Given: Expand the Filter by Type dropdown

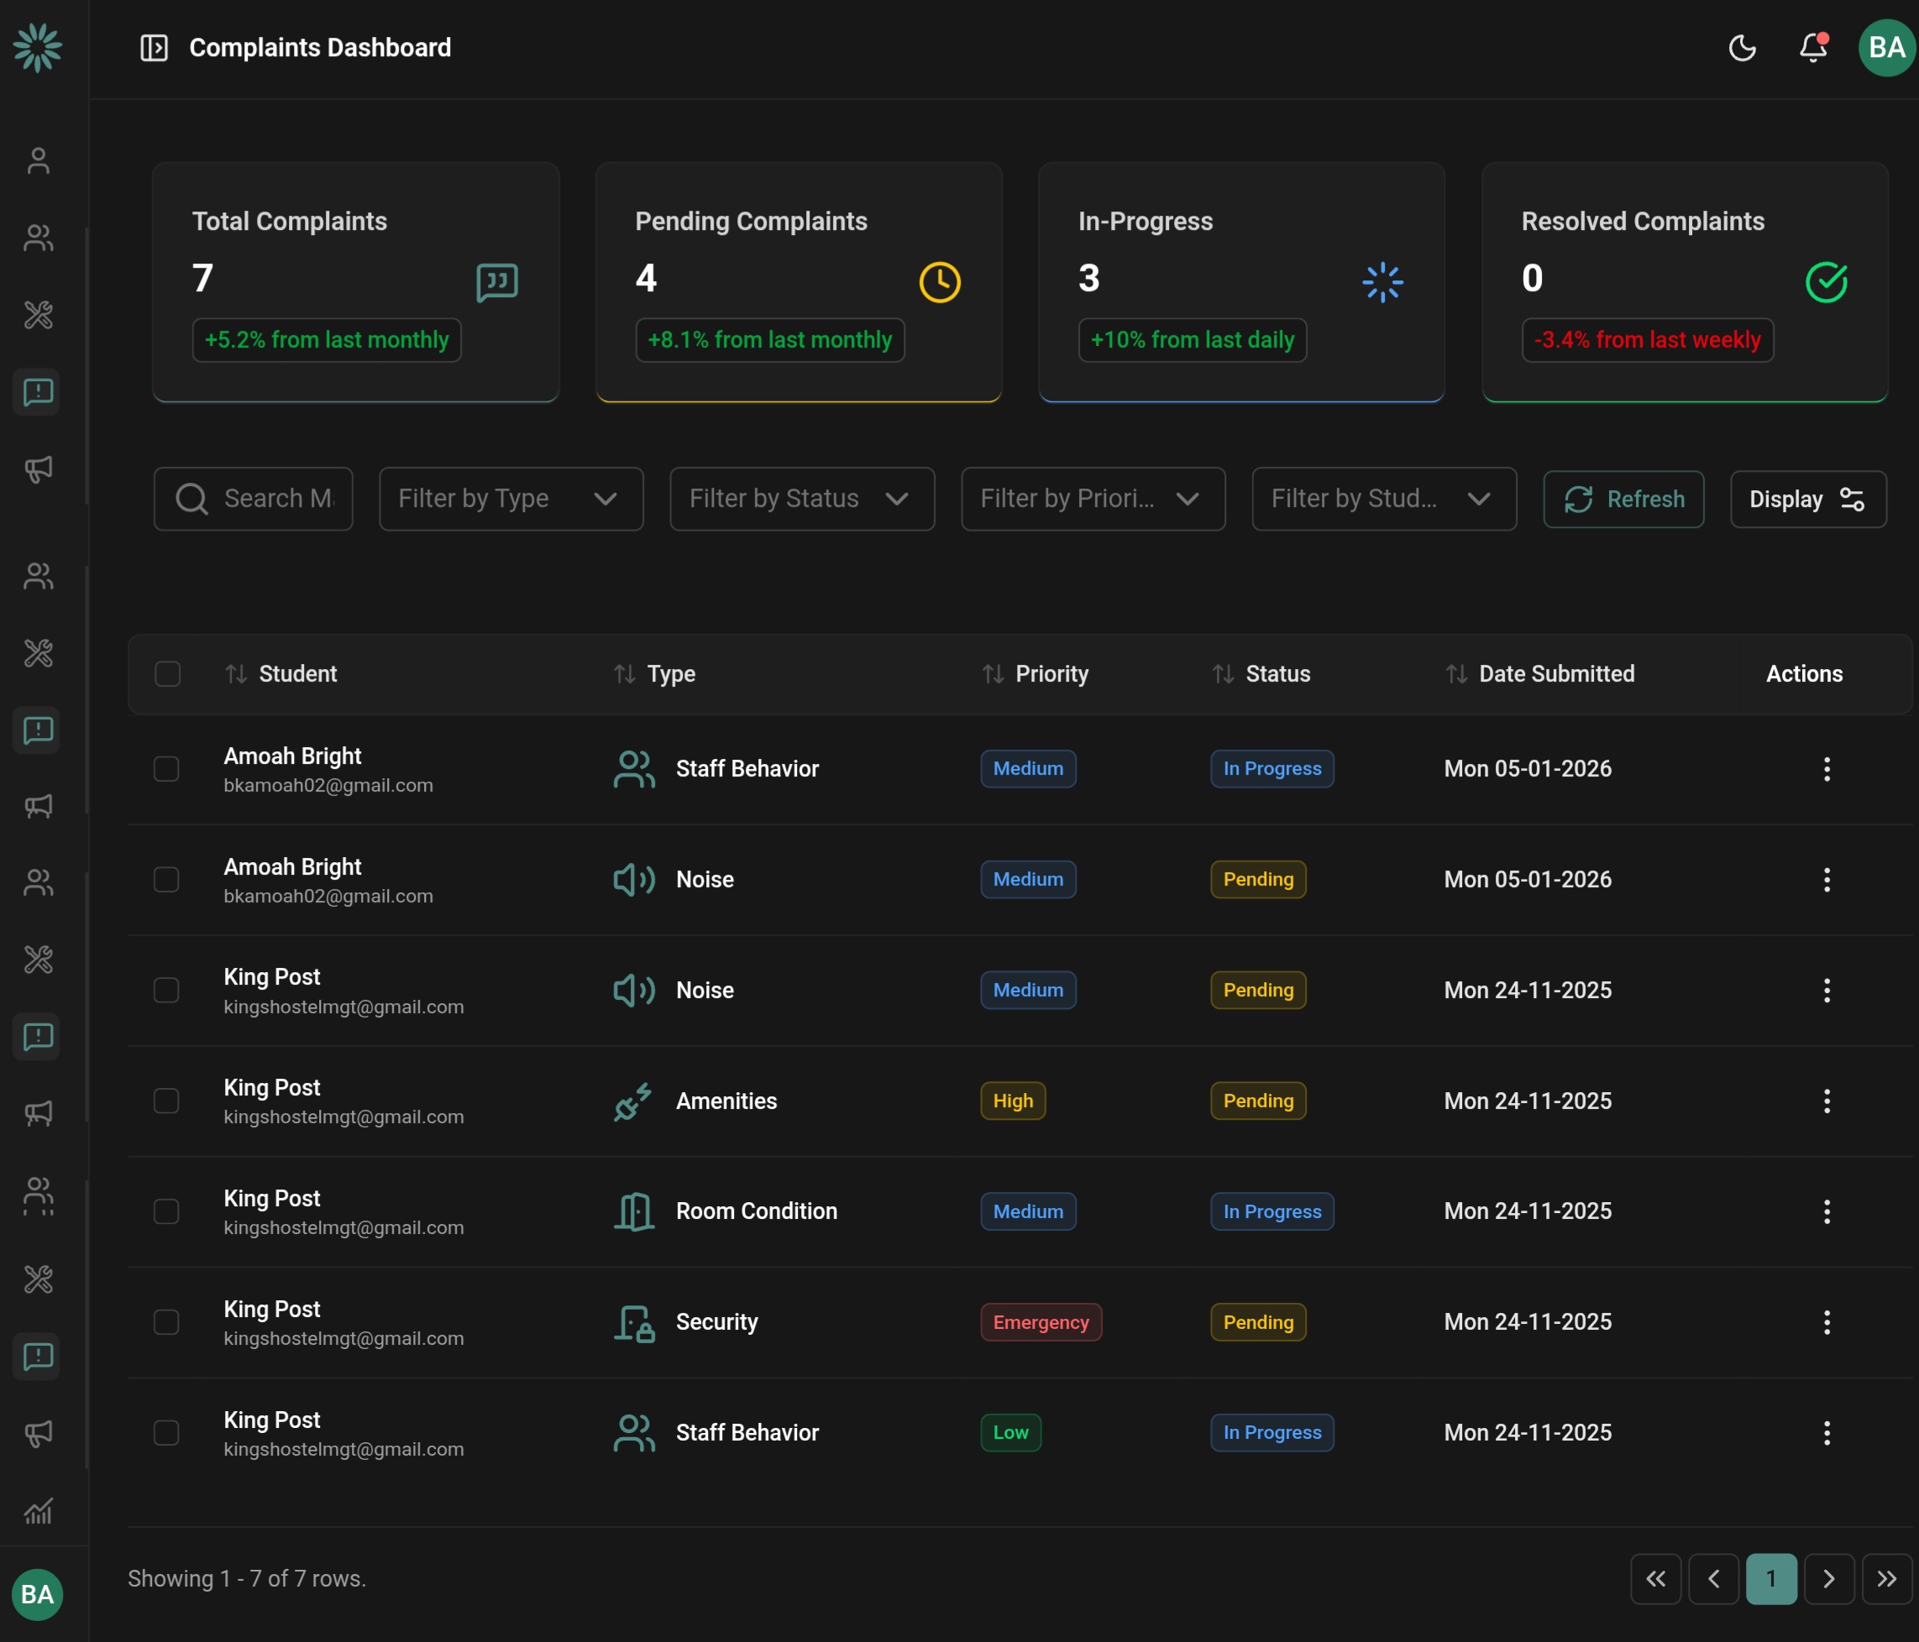Looking at the screenshot, I should click(x=511, y=499).
